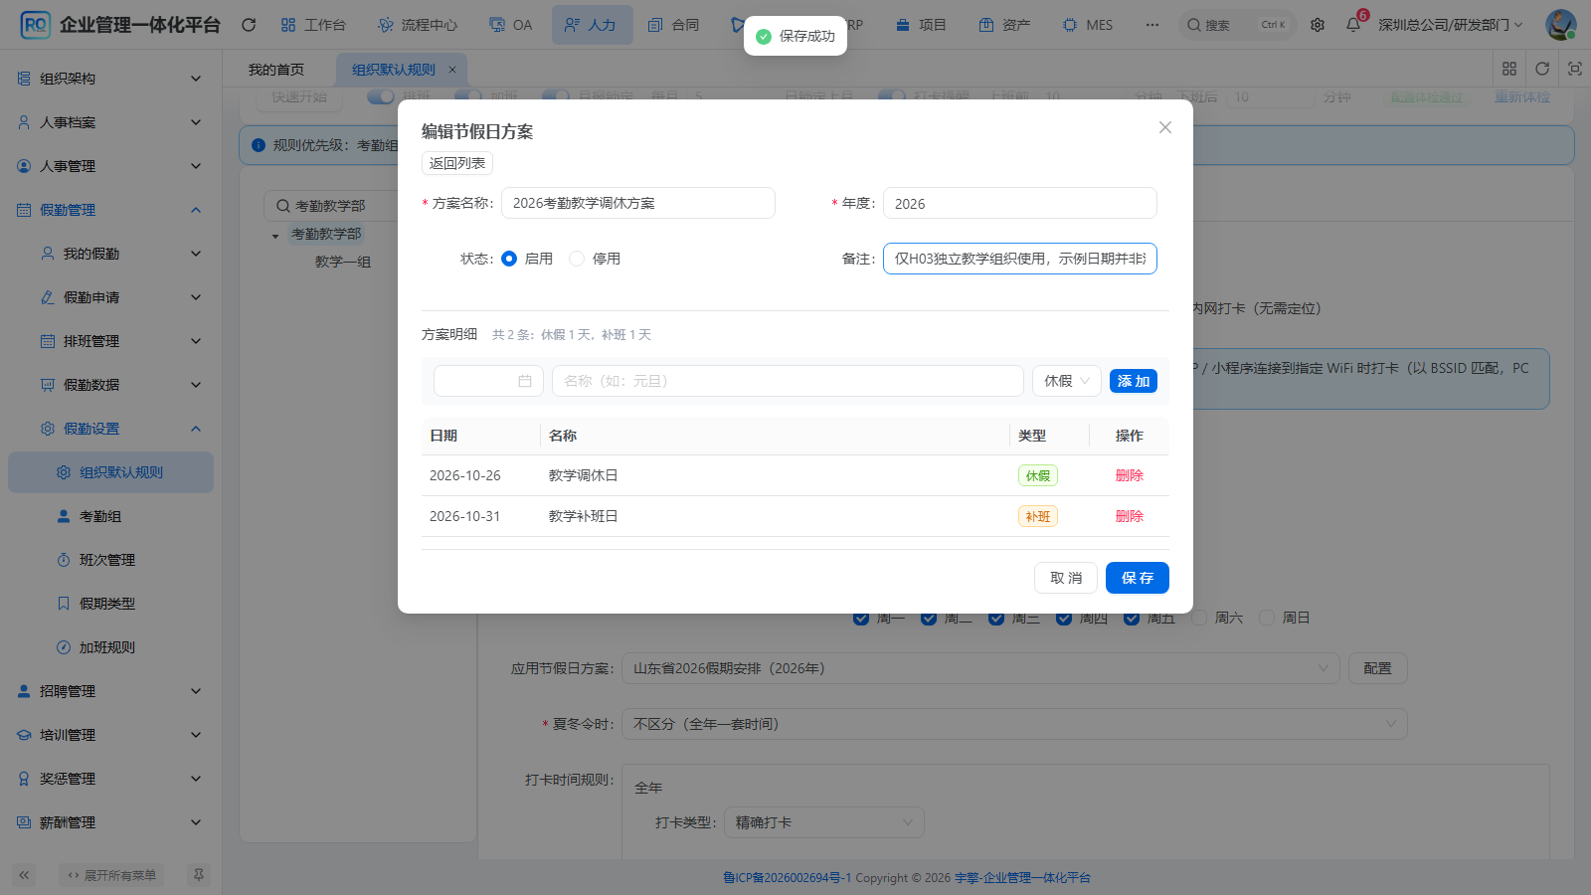Close the 组织默认规则 tab with its x
This screenshot has width=1591, height=895.
tap(452, 70)
